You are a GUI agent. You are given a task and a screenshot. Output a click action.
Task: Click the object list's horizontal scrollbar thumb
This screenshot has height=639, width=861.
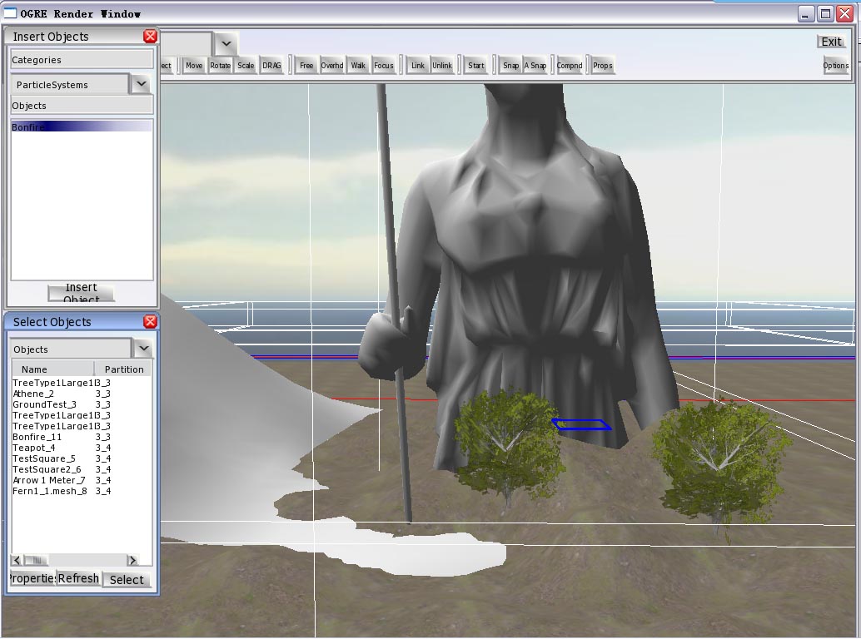37,560
